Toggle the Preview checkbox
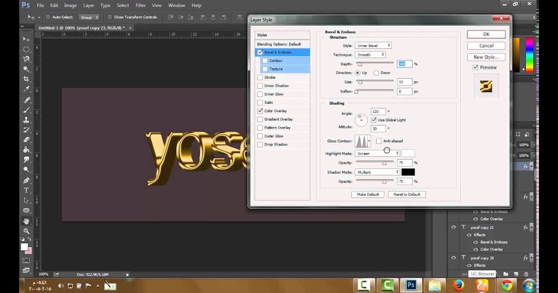The width and height of the screenshot is (558, 293). [475, 67]
